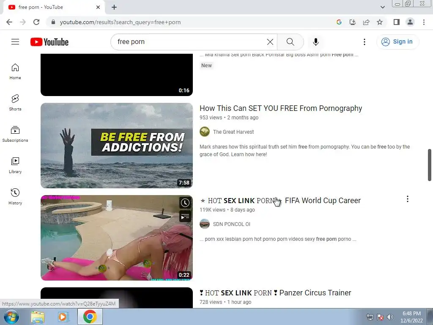The width and height of the screenshot is (433, 325).
Task: Click the Mark shares how description text
Action: pos(305,151)
